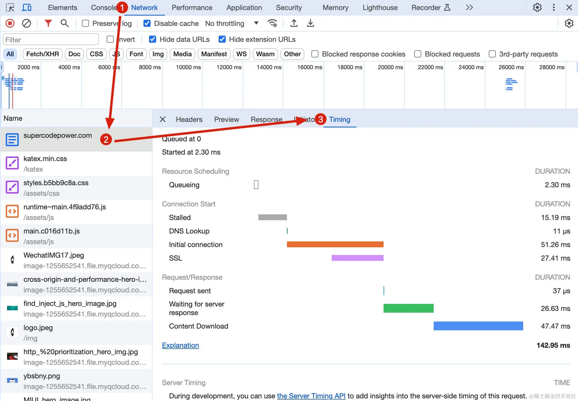The width and height of the screenshot is (578, 401).
Task: Open DevTools settings gear
Action: click(x=537, y=7)
